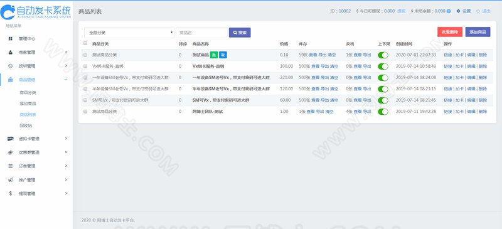This screenshot has width=502, height=229.
Task: Expand 虚拟卡管理 with its chevron
Action: pyautogui.click(x=66, y=139)
